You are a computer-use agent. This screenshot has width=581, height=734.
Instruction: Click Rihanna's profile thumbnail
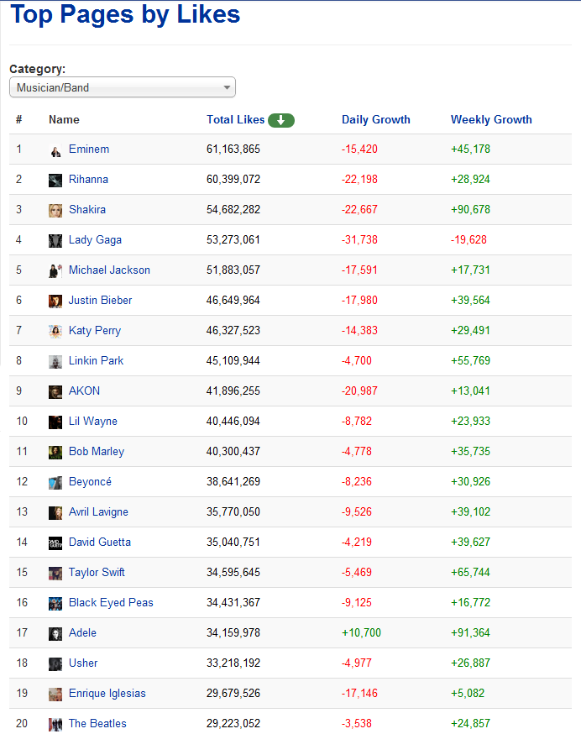pyautogui.click(x=55, y=181)
